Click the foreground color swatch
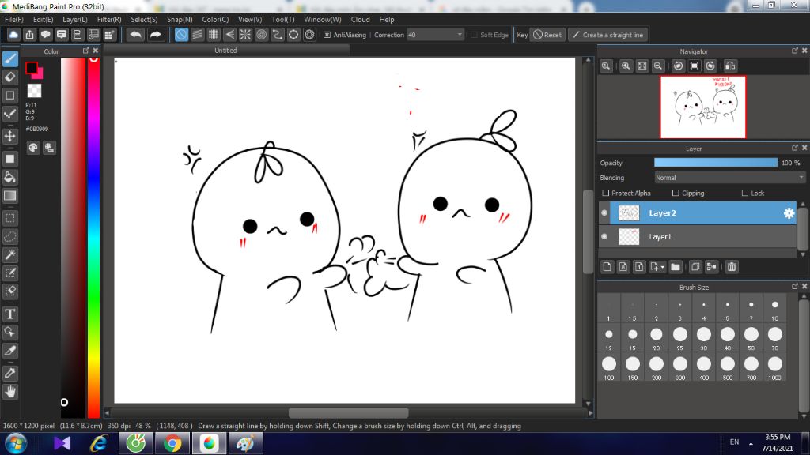This screenshot has height=455, width=810. [32, 68]
